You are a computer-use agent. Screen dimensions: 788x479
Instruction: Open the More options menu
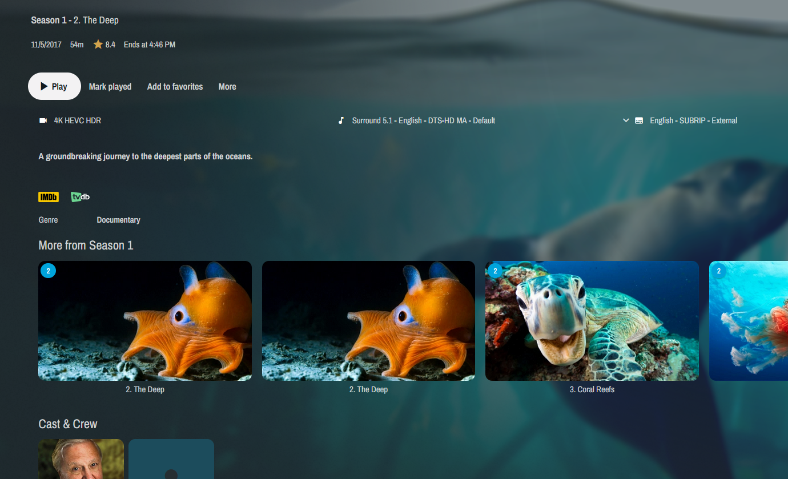tap(227, 87)
